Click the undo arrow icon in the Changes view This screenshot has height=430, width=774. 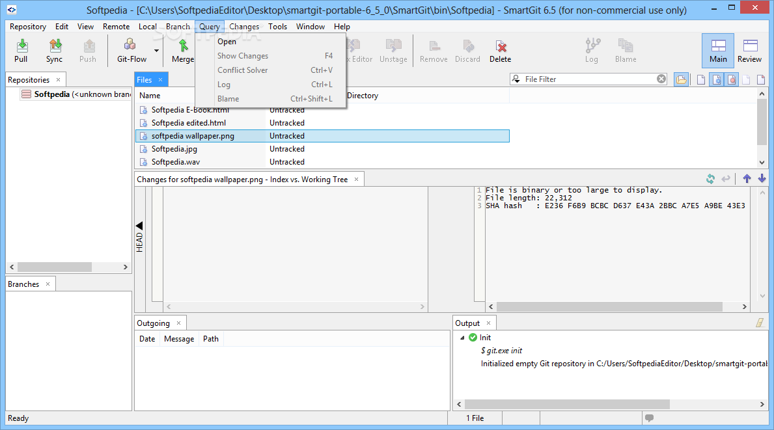(x=726, y=179)
